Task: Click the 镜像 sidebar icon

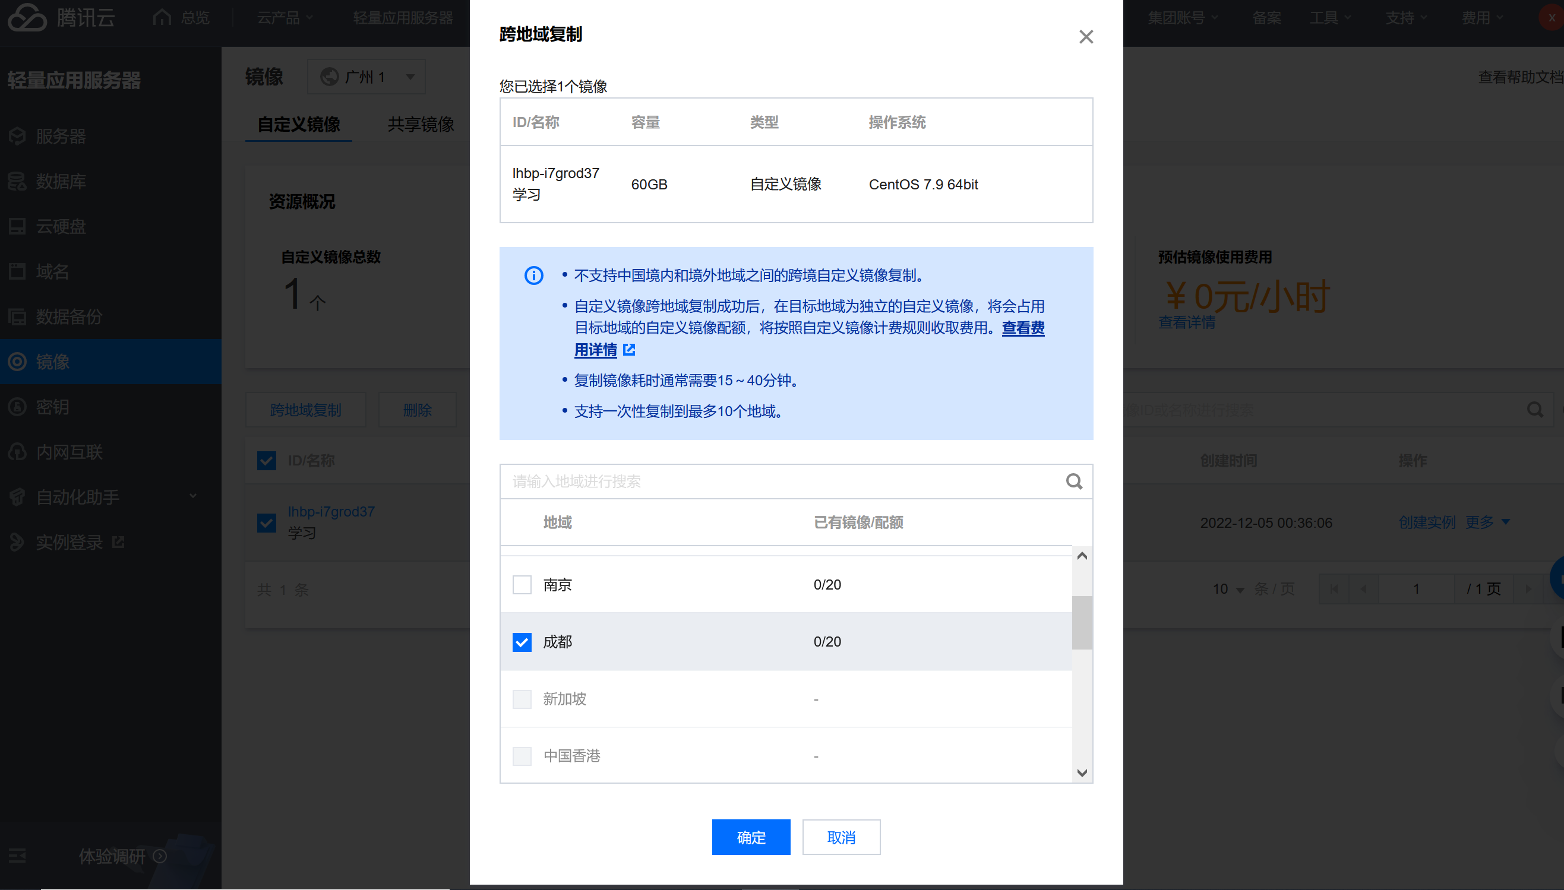Action: pyautogui.click(x=17, y=362)
